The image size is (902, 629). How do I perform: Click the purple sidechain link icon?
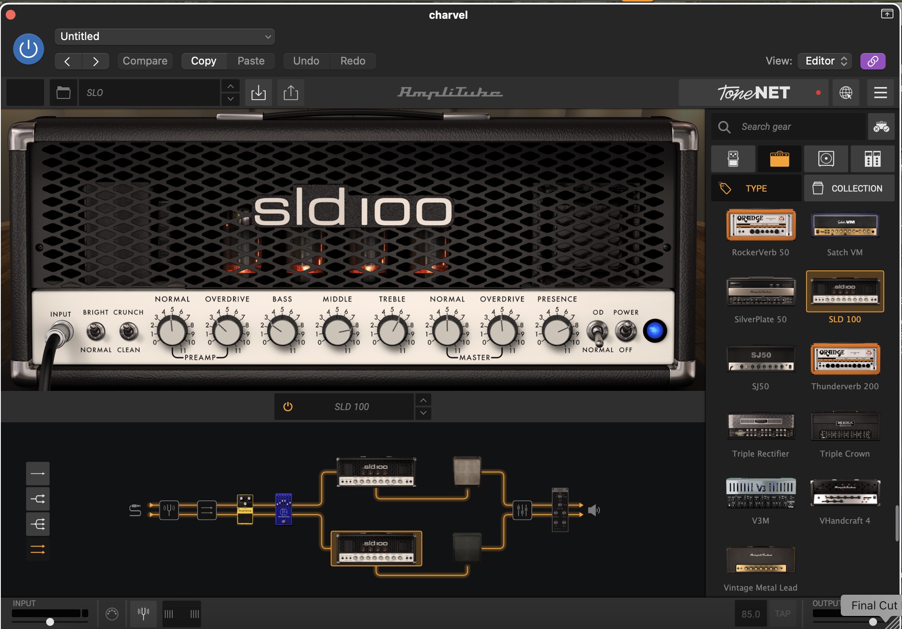click(x=873, y=61)
